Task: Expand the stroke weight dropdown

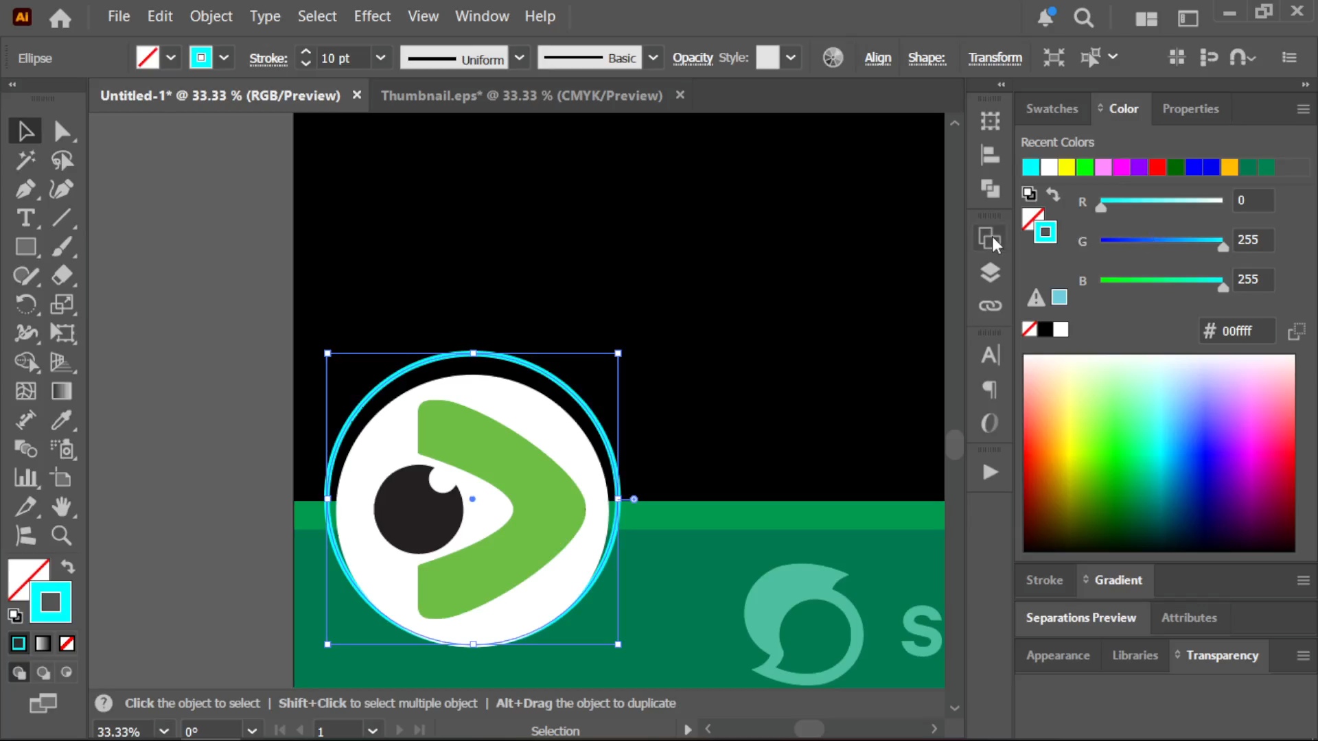Action: pos(380,58)
